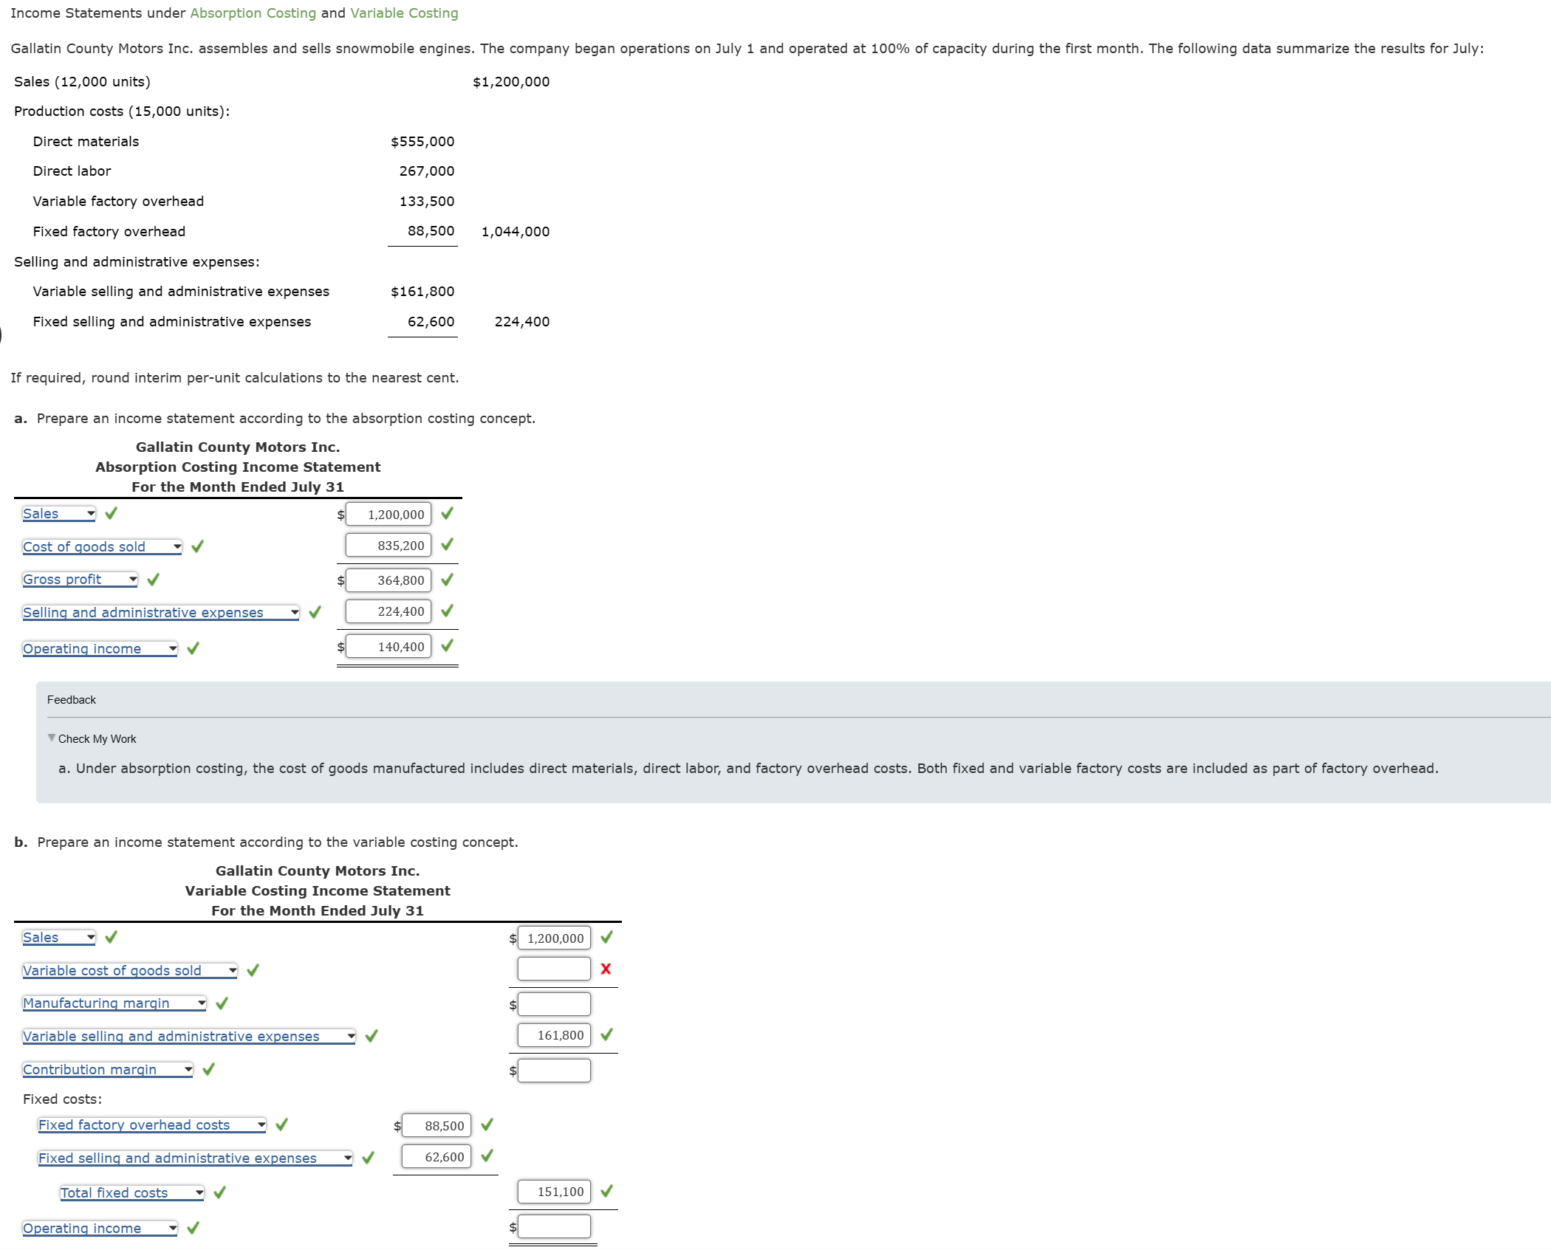Click the Absorption Costing link in the title
This screenshot has height=1250, width=1551.
coord(252,13)
